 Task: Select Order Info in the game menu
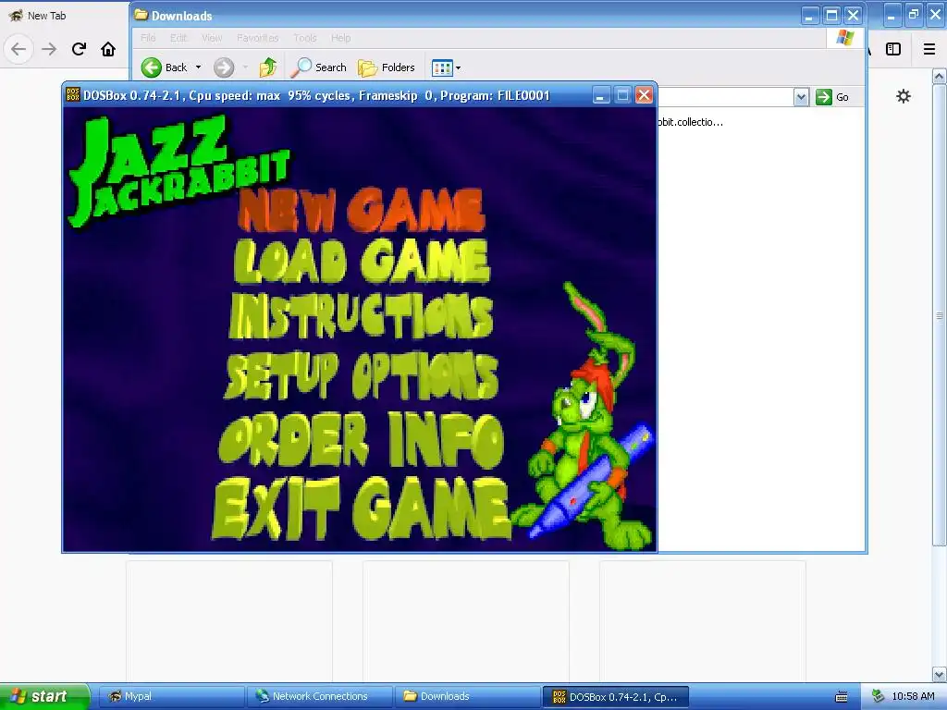(x=362, y=439)
